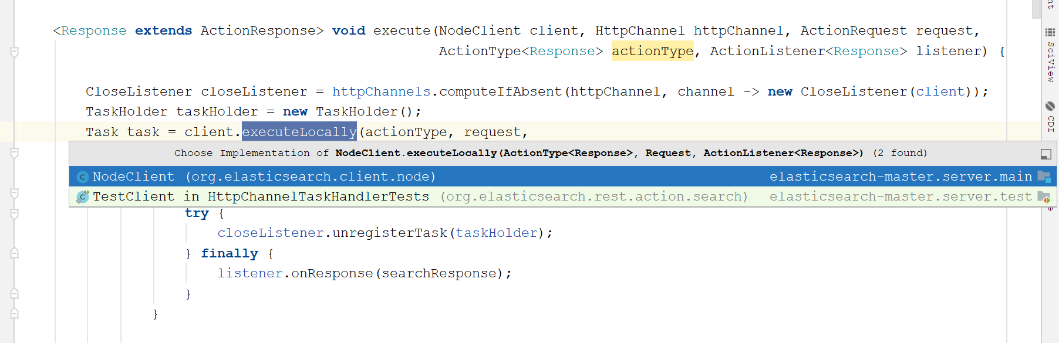Viewport: 1059px width, 343px height.
Task: Click 'ActionRequest' parameter type
Action: tap(853, 30)
